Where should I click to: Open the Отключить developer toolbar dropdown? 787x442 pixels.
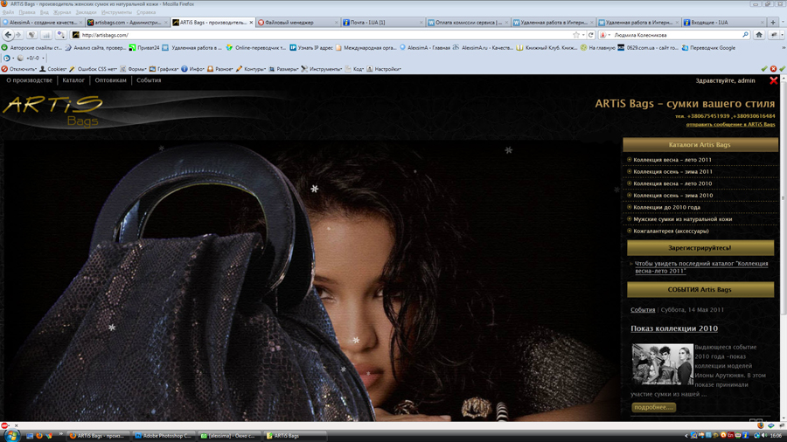tap(19, 69)
